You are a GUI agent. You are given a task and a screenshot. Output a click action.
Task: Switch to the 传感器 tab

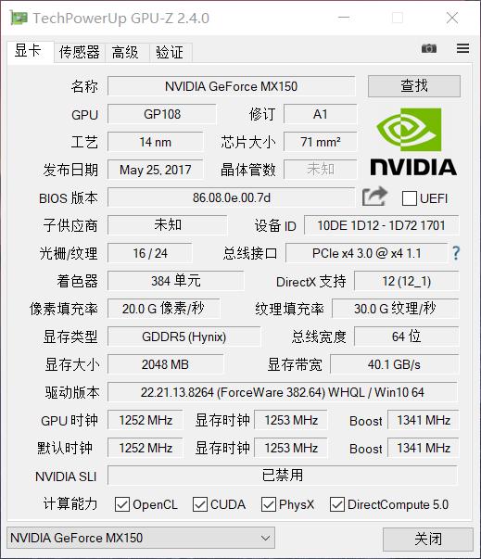[x=80, y=53]
